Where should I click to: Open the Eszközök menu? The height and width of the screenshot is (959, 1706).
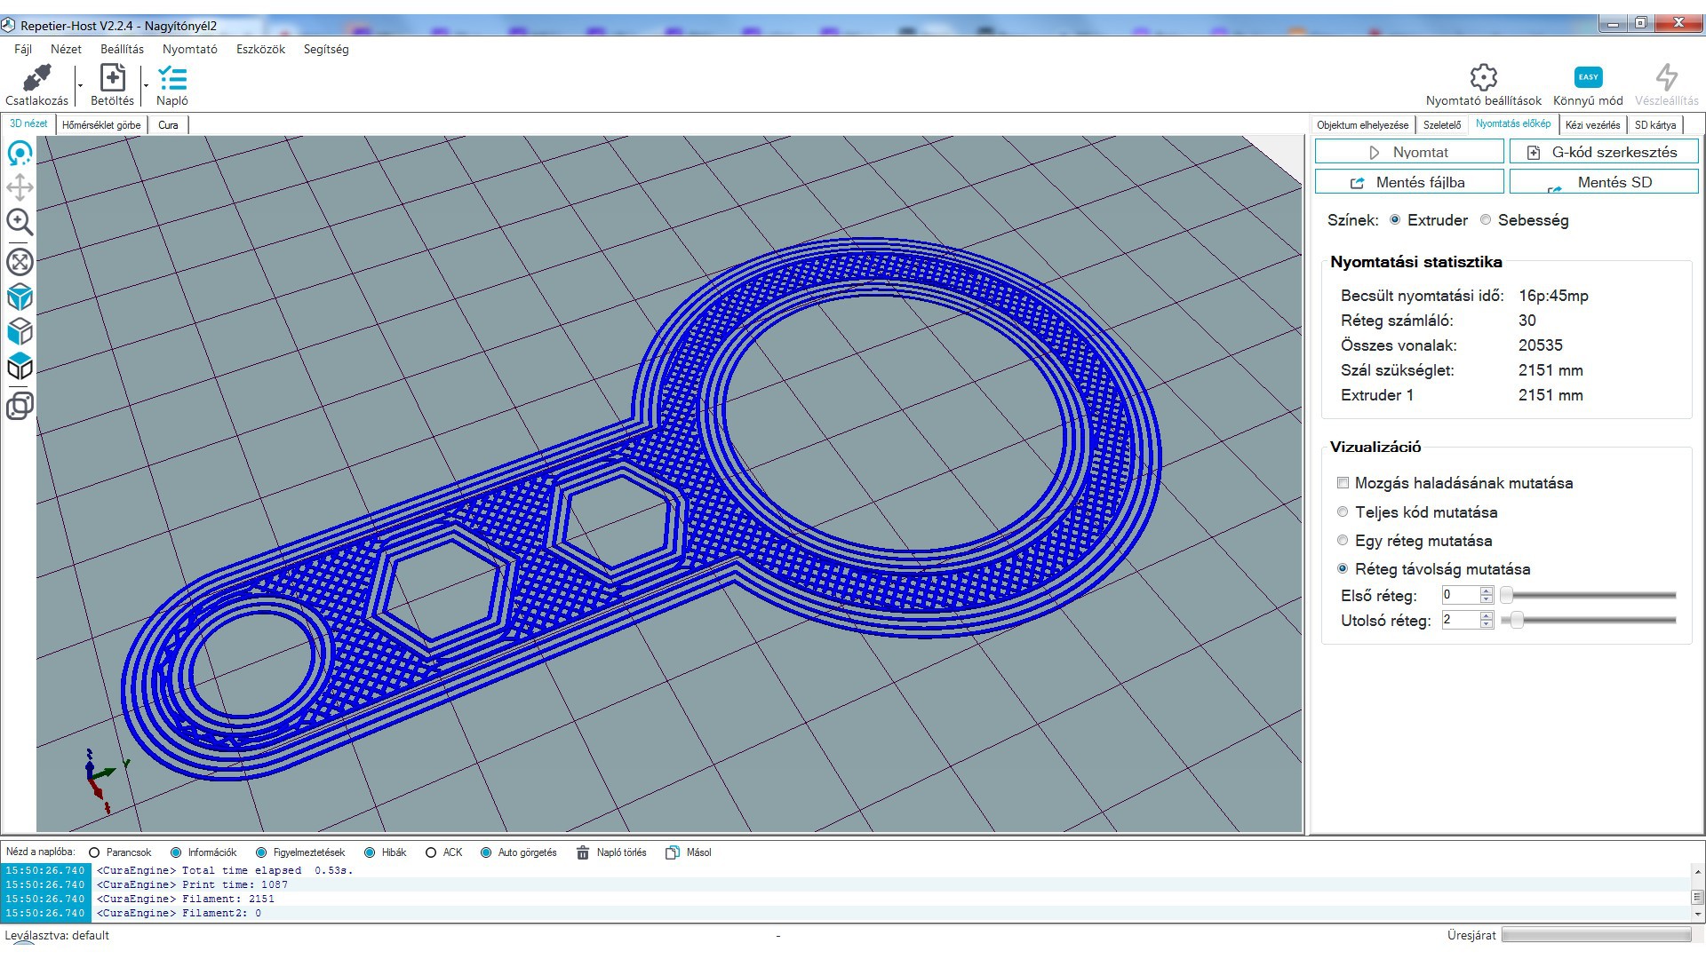point(260,50)
